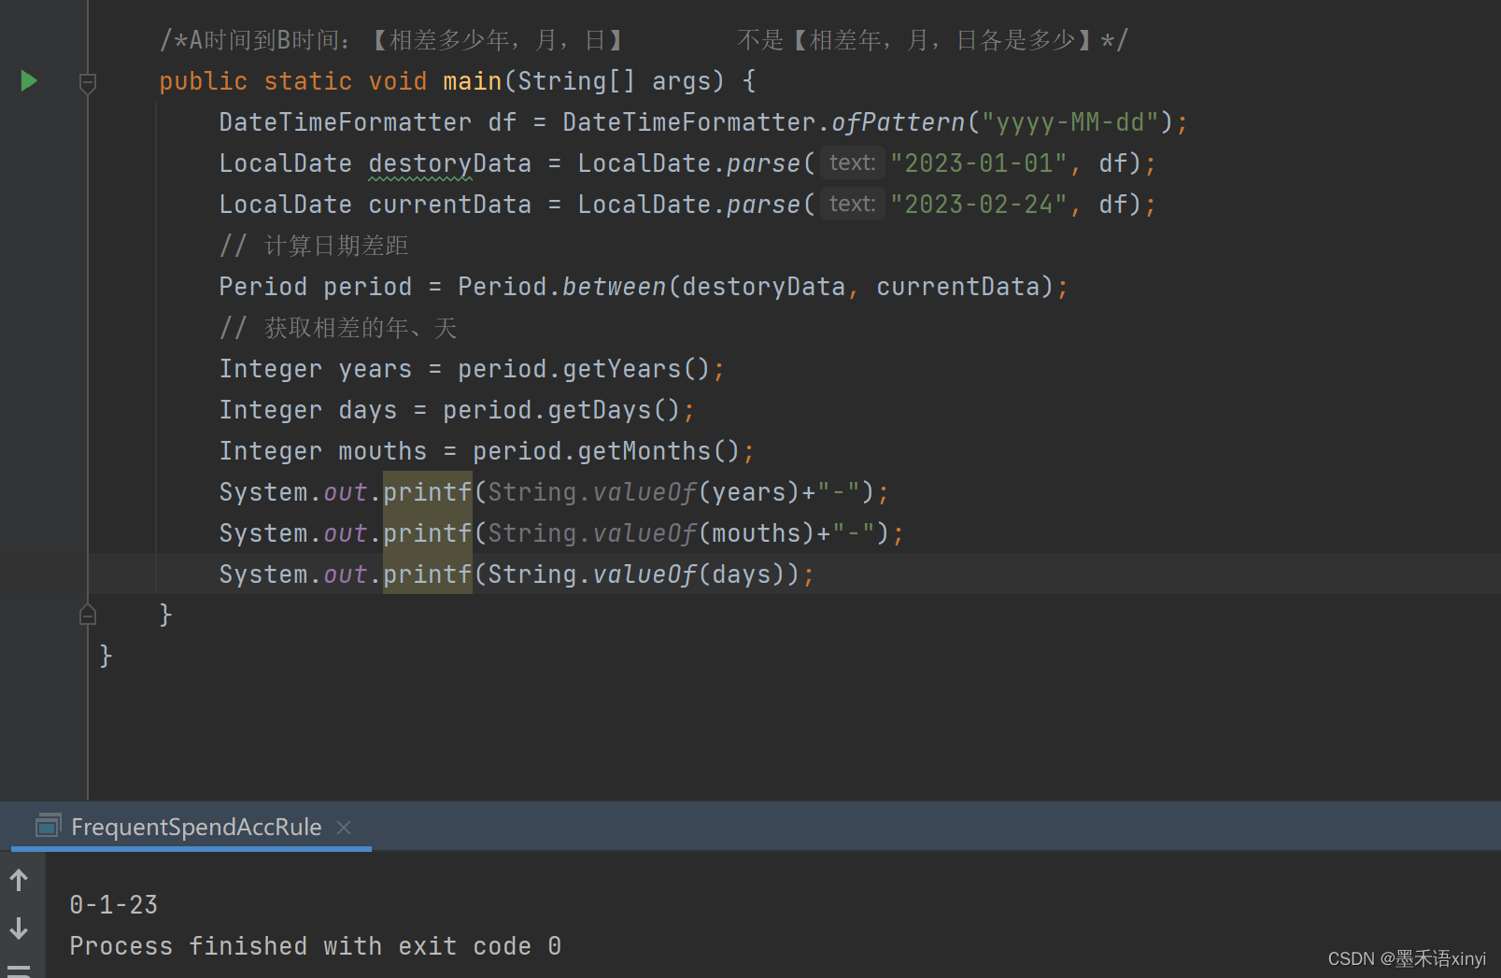Click the block comment above main
This screenshot has width=1501, height=978.
644,40
